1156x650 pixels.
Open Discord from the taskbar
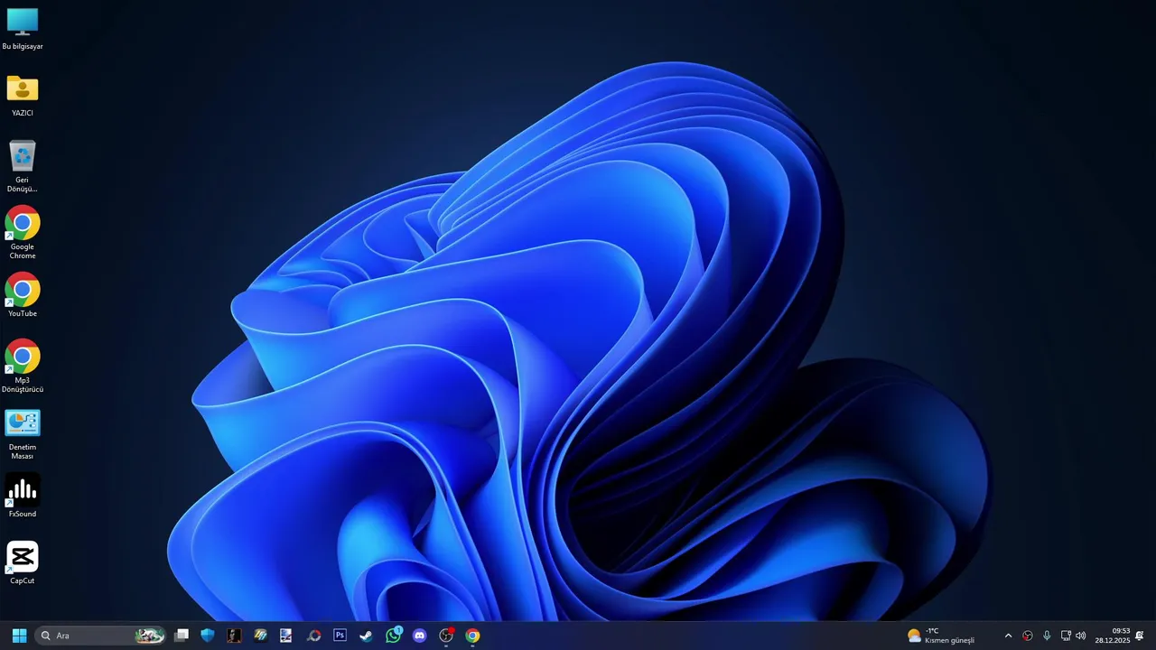(x=419, y=636)
